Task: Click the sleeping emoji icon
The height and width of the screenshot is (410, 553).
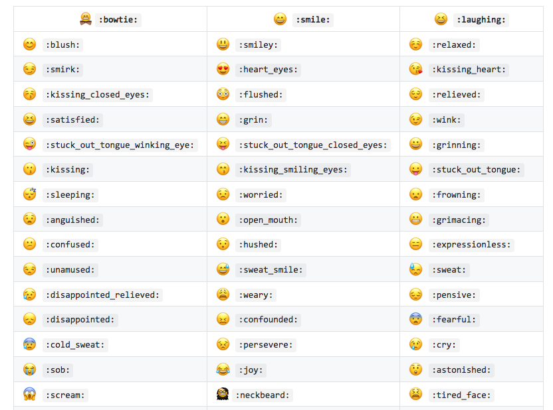Action: pos(29,194)
